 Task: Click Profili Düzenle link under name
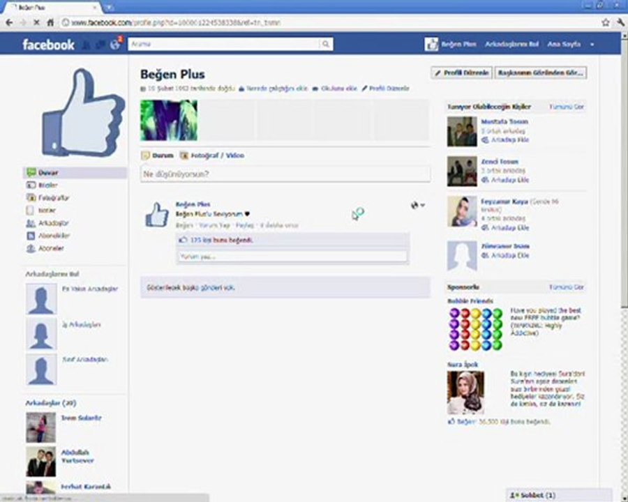(389, 89)
